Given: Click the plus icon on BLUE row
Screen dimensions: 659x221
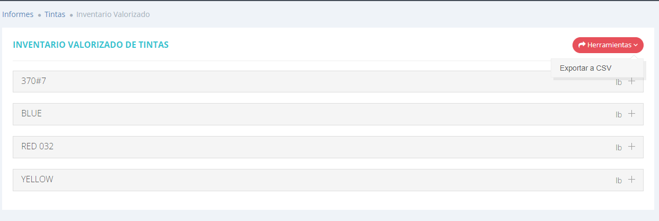Looking at the screenshot, I should [631, 114].
